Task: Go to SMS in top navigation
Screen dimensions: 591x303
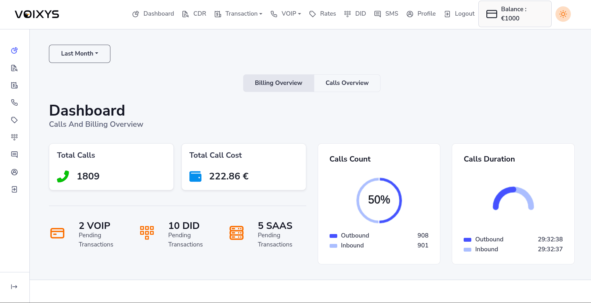Action: [386, 14]
